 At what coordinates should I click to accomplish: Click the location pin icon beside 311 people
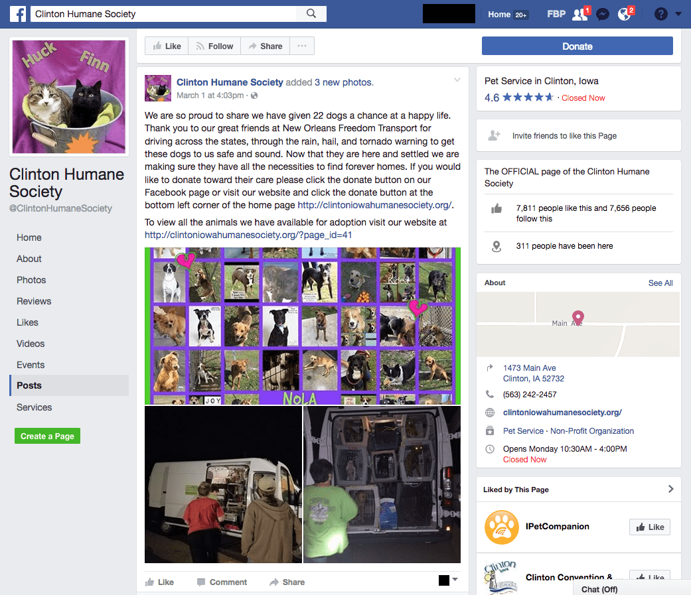497,246
